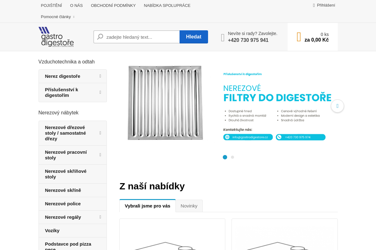Screen dimensions: 376x250
Task: Call phone number +420 730 975 941
Action: click(248, 40)
